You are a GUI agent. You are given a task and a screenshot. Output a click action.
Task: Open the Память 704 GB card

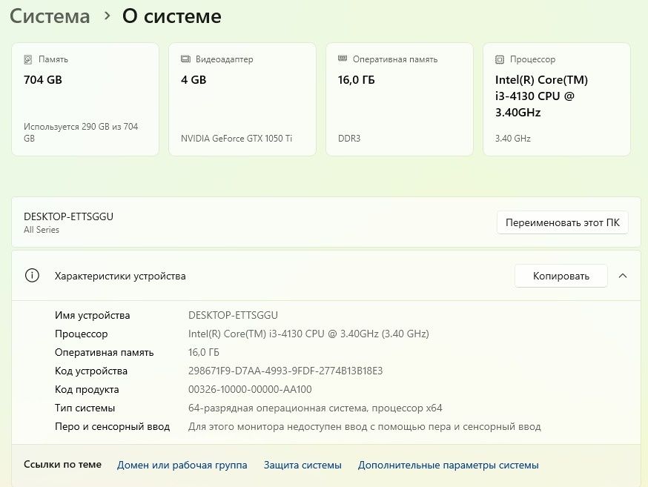coord(85,99)
